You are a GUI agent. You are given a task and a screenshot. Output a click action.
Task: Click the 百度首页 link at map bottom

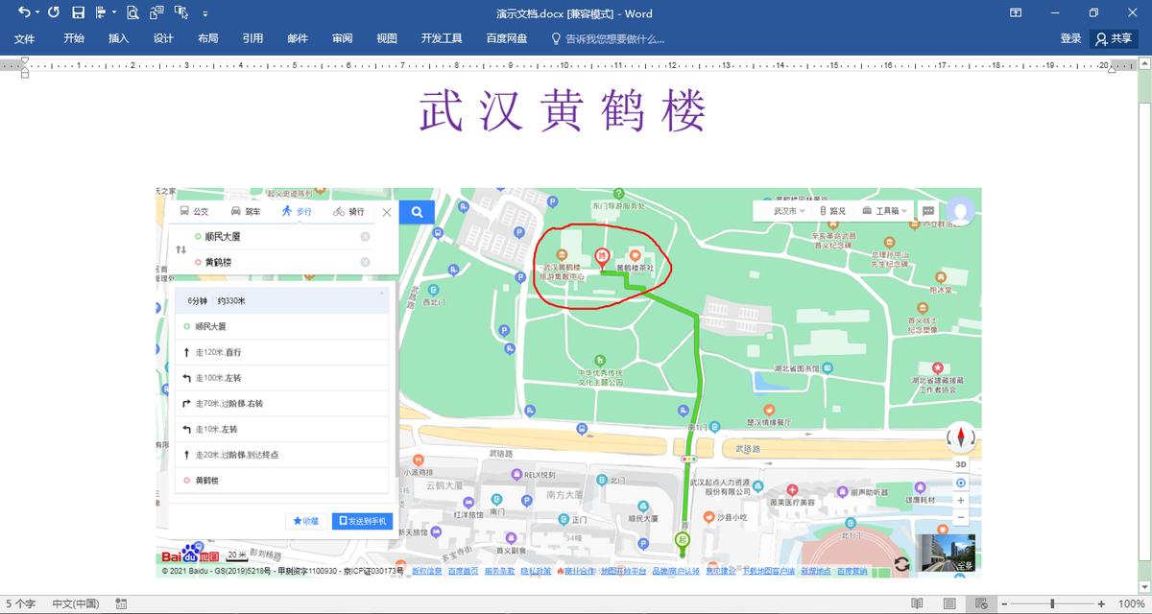[x=463, y=568]
